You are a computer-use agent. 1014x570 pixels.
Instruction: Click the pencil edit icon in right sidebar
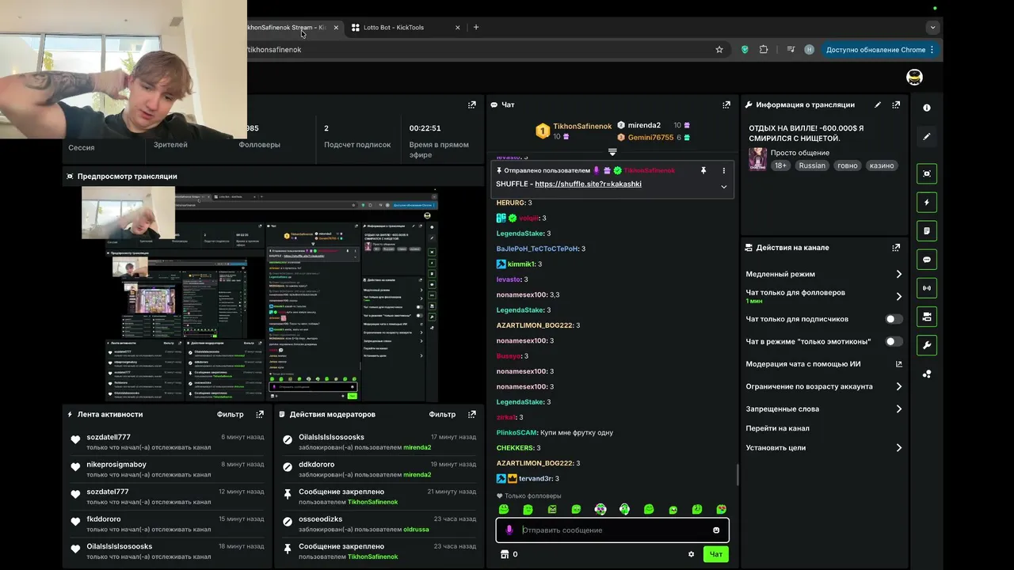927,137
